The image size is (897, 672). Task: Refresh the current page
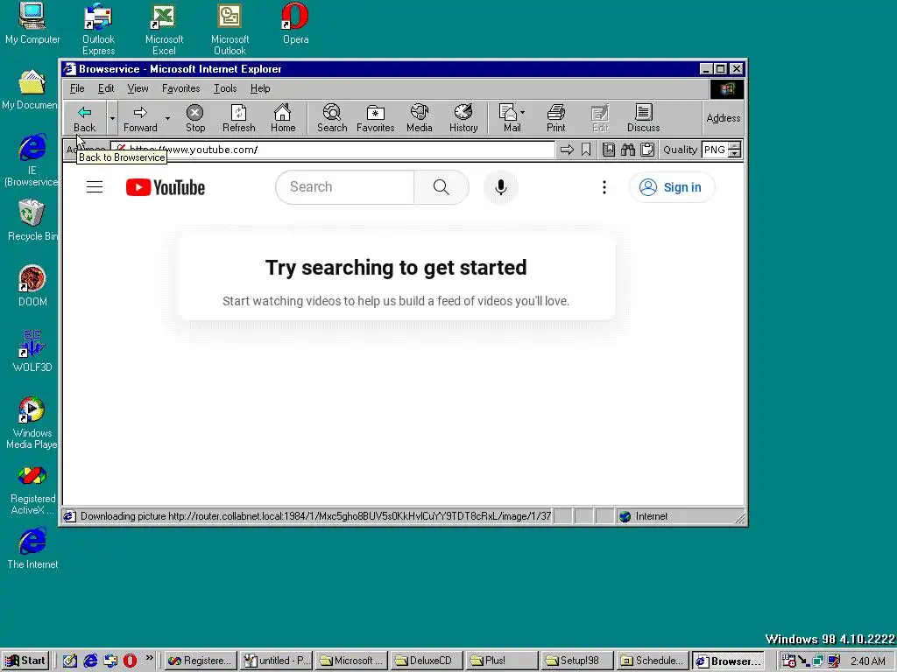[238, 118]
